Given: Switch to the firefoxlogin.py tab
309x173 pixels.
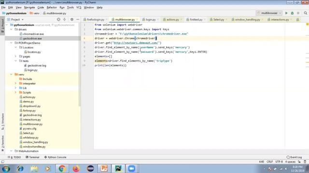Looking at the screenshot, I should pos(96,19).
